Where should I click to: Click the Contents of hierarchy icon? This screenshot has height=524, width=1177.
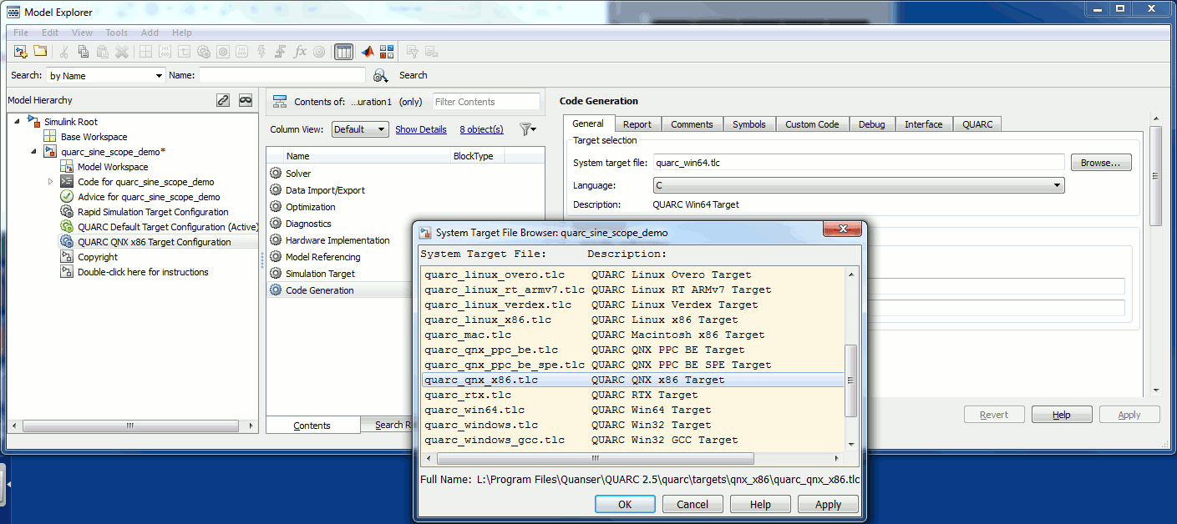pyautogui.click(x=281, y=102)
